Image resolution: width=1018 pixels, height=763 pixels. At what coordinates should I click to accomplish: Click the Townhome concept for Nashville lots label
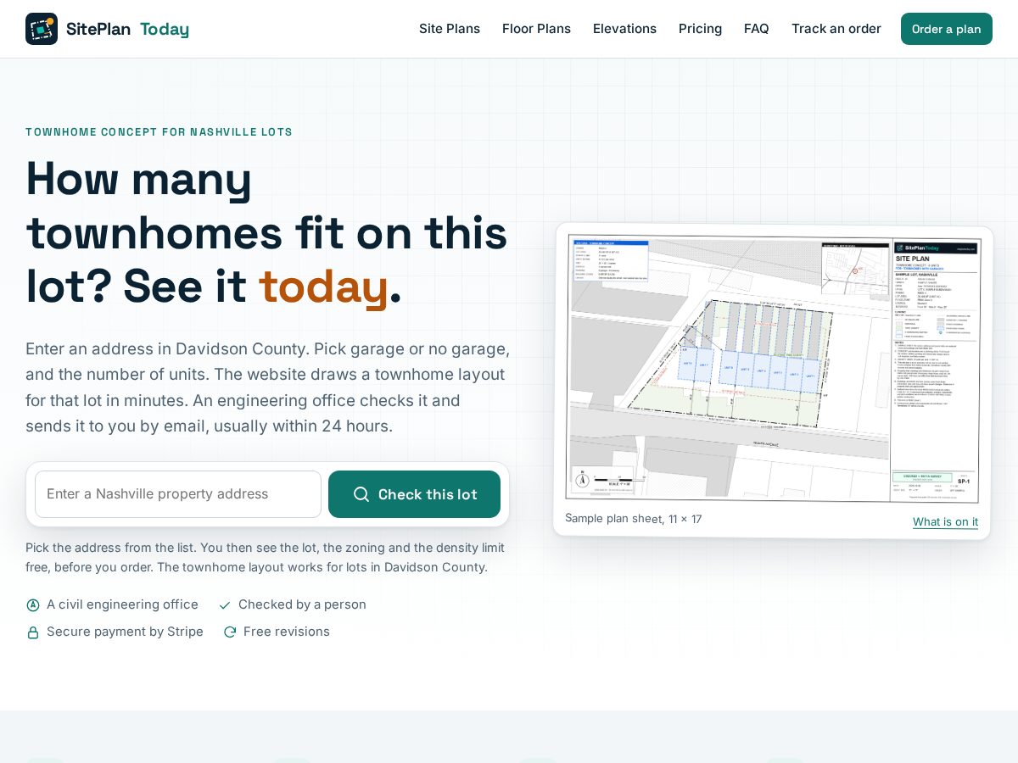pyautogui.click(x=159, y=132)
